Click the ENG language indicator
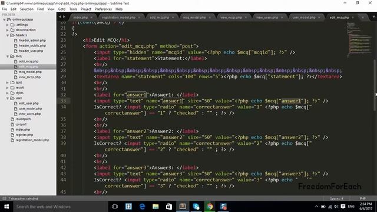Screen dimensions: 377x212 click(351, 207)
